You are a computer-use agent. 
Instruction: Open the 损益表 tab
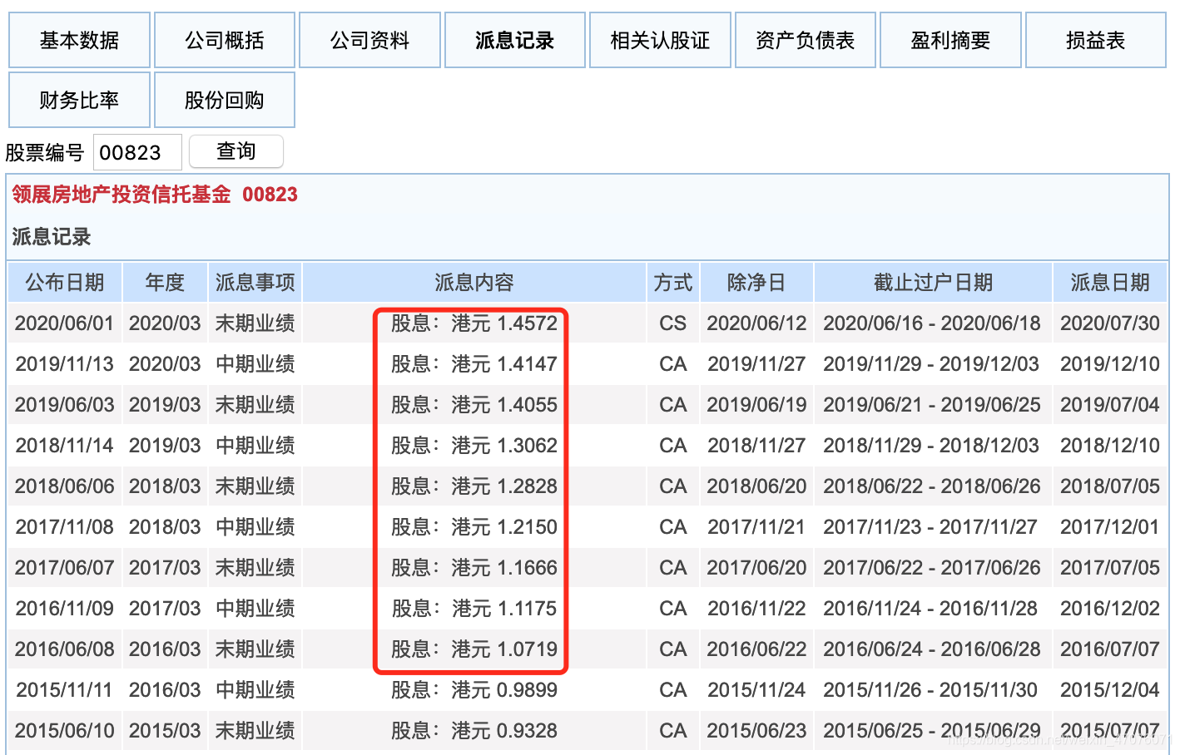click(1096, 40)
